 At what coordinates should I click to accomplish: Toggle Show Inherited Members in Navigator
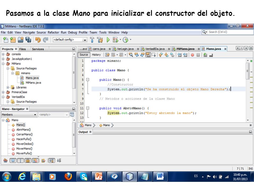tap(5, 160)
